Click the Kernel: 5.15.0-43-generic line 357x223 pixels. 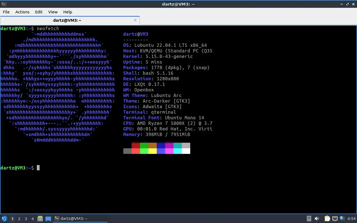pos(158,56)
